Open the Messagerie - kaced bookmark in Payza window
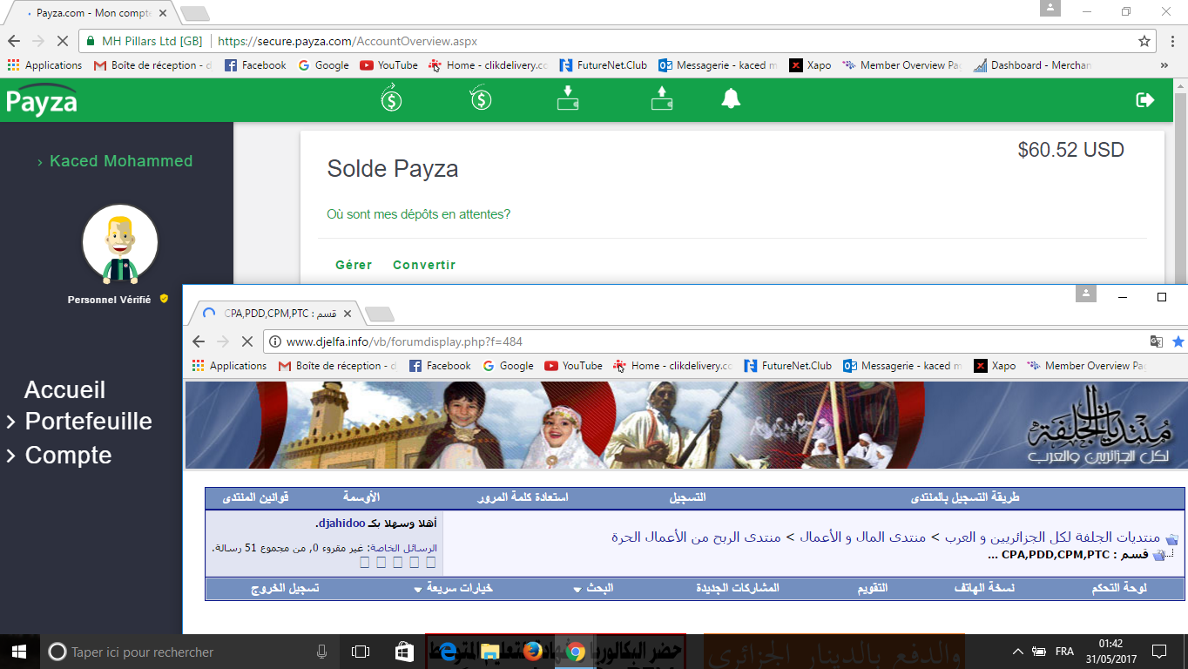Screen dimensions: 1188x669 pyautogui.click(x=719, y=65)
